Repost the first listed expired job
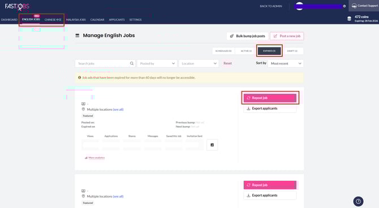The width and height of the screenshot is (379, 208). coord(270,98)
